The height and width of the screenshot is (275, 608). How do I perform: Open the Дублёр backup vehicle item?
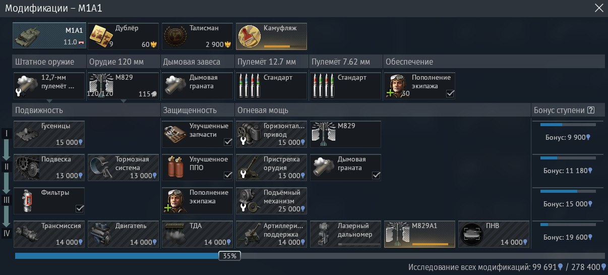tap(123, 36)
